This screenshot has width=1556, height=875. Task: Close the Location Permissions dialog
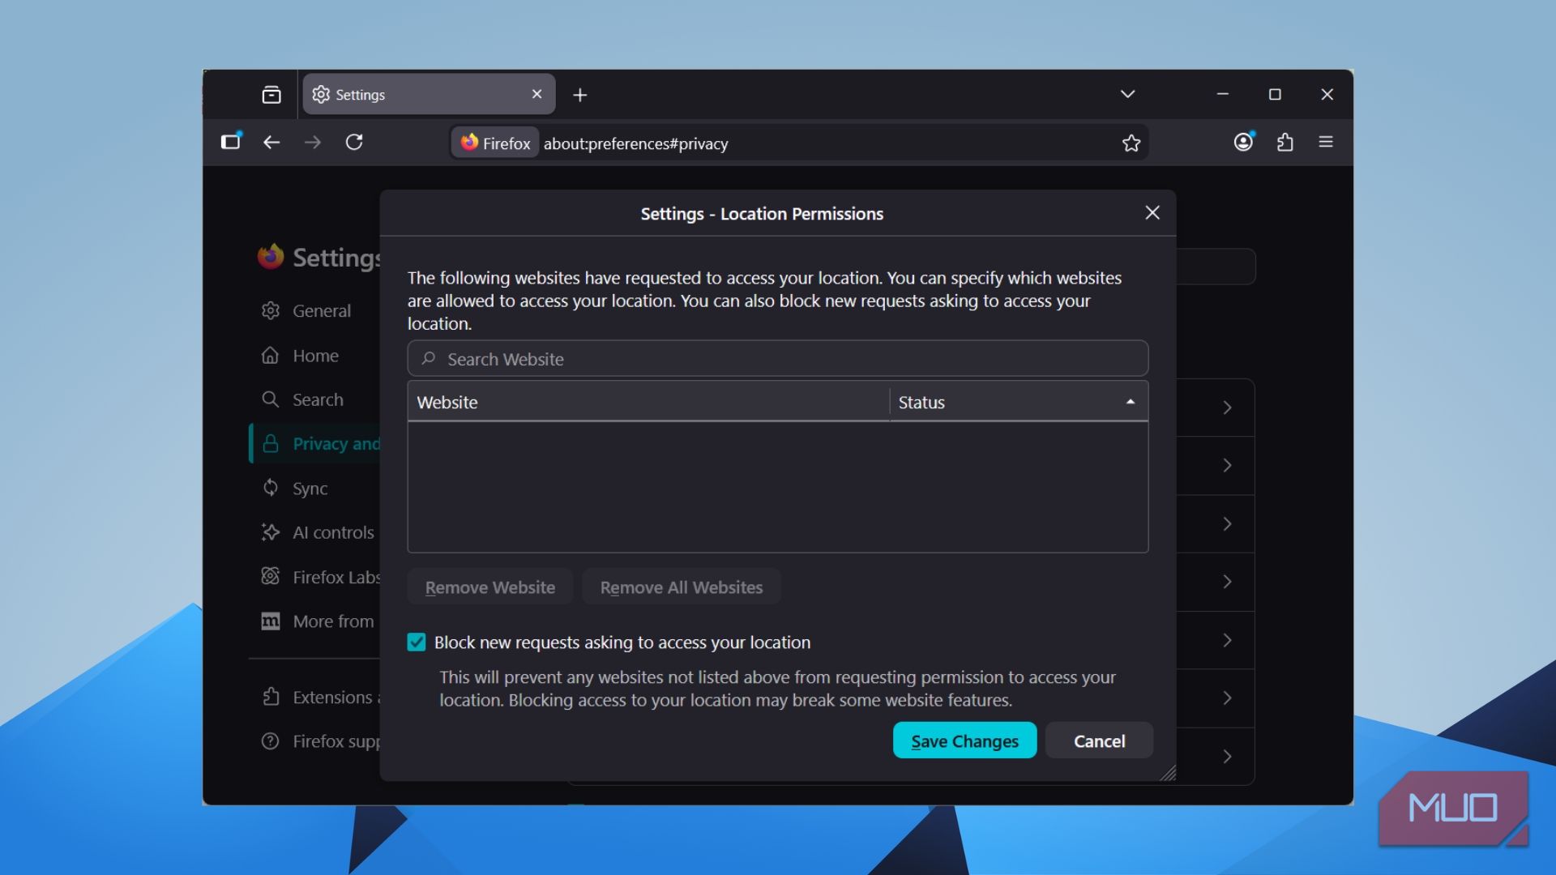[x=1152, y=212]
